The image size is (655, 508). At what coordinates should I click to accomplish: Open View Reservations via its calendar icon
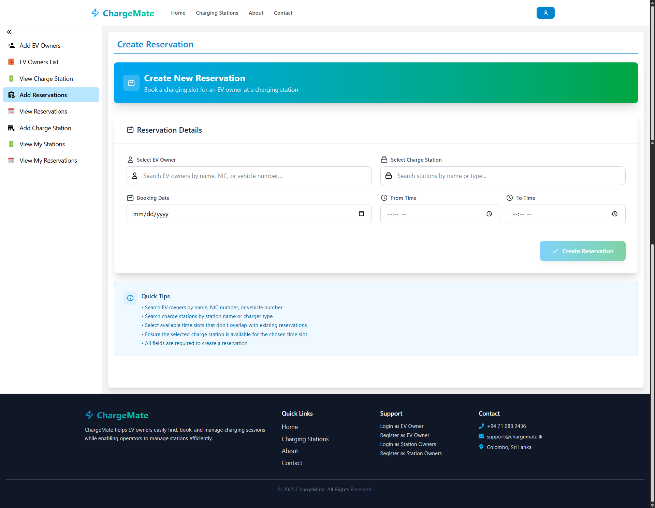point(11,111)
